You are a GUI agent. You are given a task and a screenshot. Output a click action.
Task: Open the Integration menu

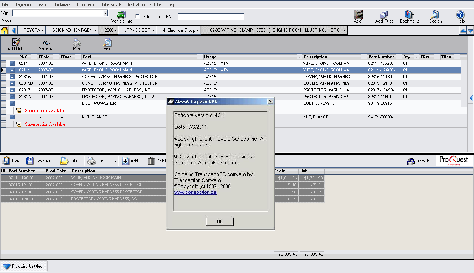coord(22,4)
